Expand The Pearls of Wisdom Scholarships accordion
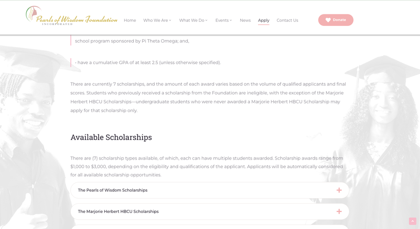The height and width of the screenshot is (229, 420). pyautogui.click(x=210, y=190)
